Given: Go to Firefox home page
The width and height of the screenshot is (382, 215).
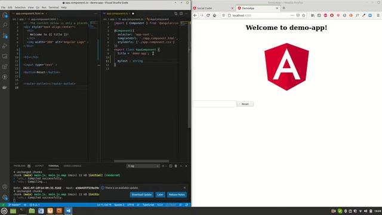Looking at the screenshot, I should tap(214, 16).
